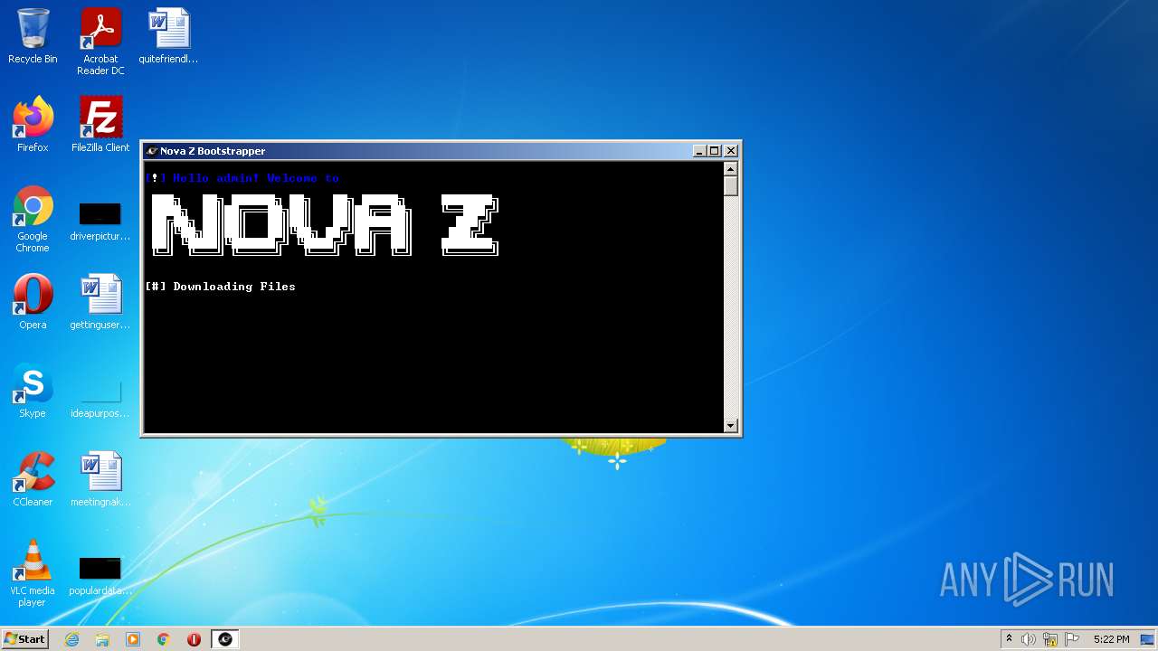Click the 5:22 PM taskbar clock
Screen dimensions: 1158x651
(1111, 639)
